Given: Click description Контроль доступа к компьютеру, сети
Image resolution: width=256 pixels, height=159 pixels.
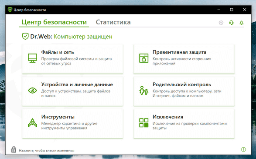Looking at the screenshot, I should [x=187, y=91].
